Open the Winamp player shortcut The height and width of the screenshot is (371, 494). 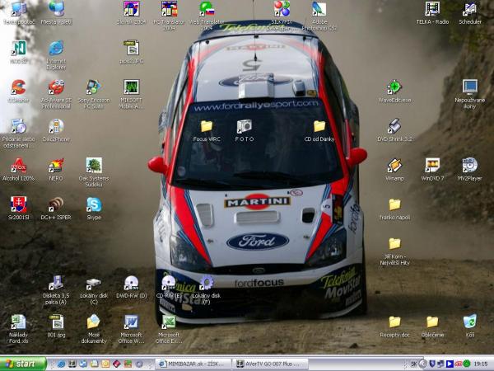pos(394,165)
